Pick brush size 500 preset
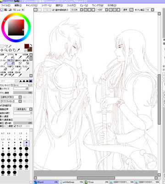Screen dimensions: 165x184 coord(15,173)
